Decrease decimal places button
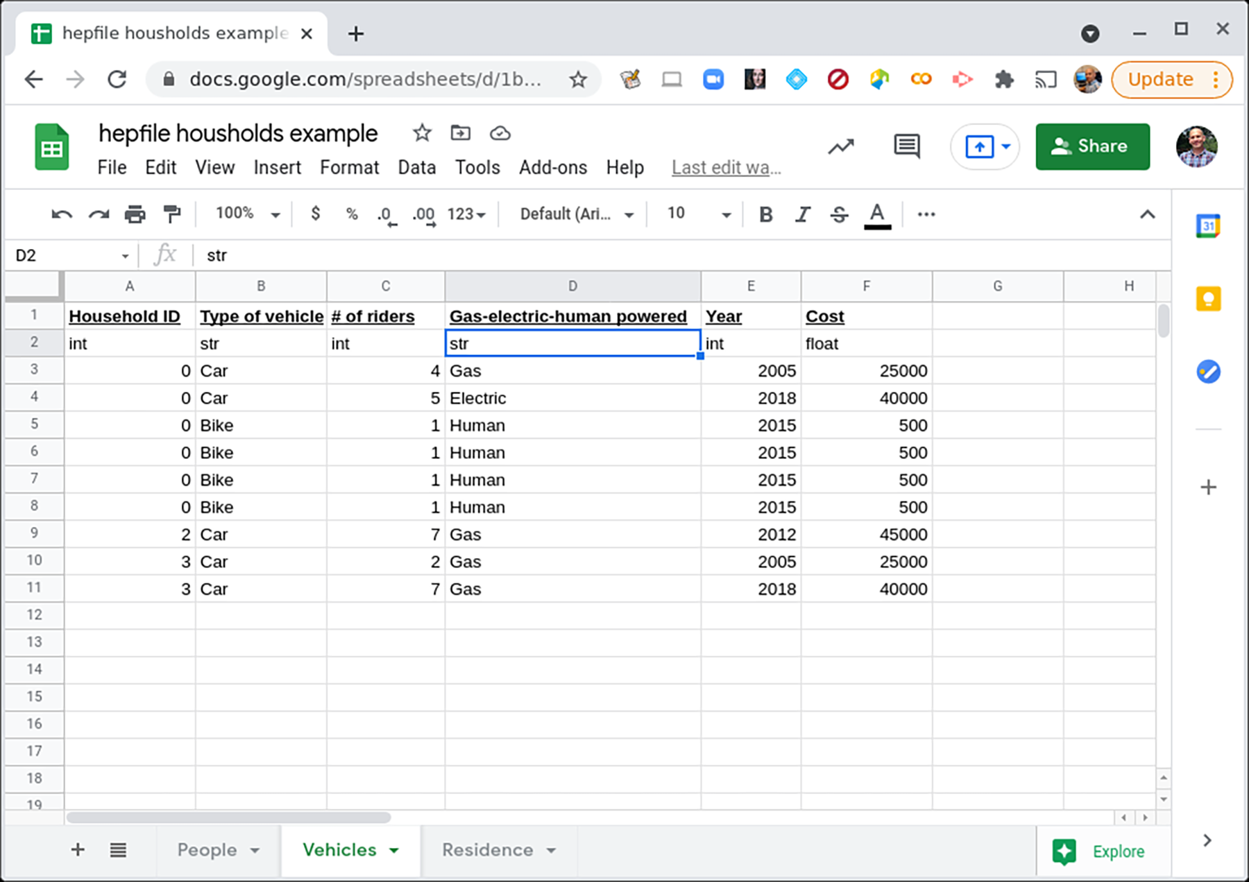 pyautogui.click(x=386, y=215)
